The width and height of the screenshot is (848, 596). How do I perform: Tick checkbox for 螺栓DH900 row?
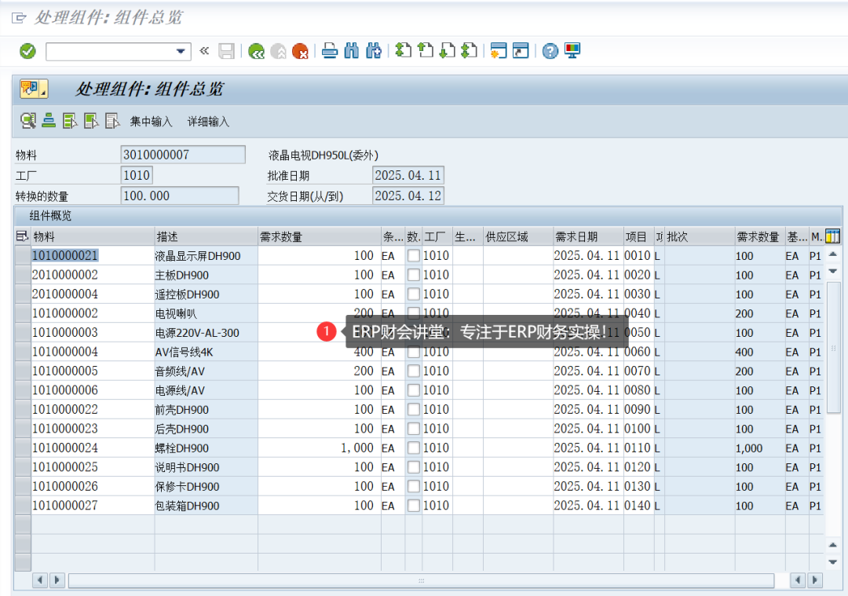tap(414, 448)
